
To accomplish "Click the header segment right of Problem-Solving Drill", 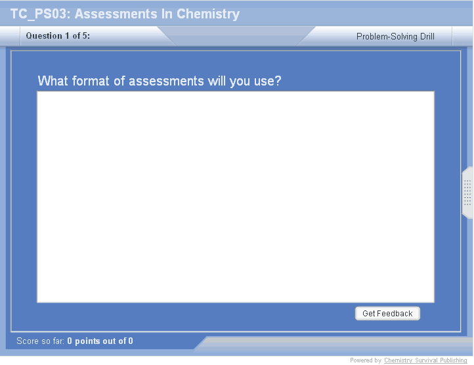I will pyautogui.click(x=462, y=36).
